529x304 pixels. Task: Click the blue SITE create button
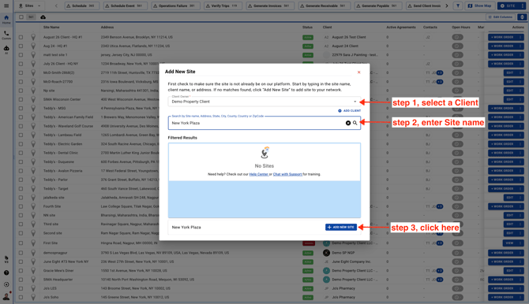[x=508, y=6]
